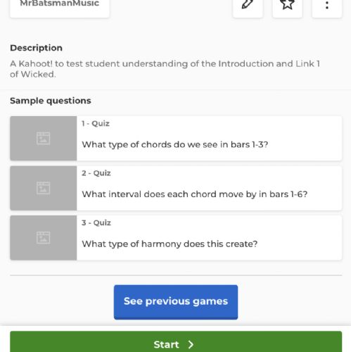Select the gray thumbnail of question 3
351x352 pixels.
[44, 238]
